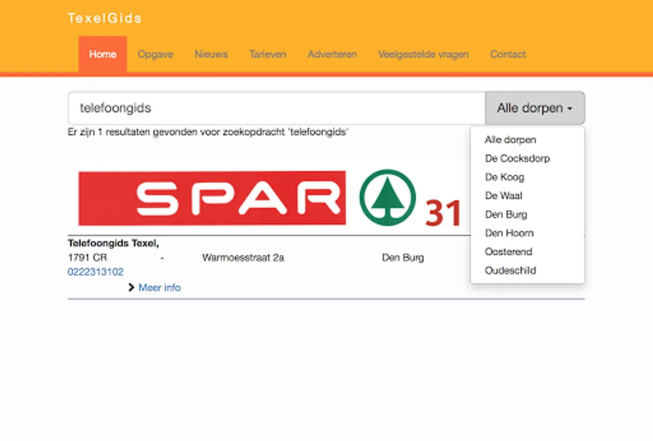Select Oosterend village option
Viewport: 653px width, 441px height.
(508, 251)
